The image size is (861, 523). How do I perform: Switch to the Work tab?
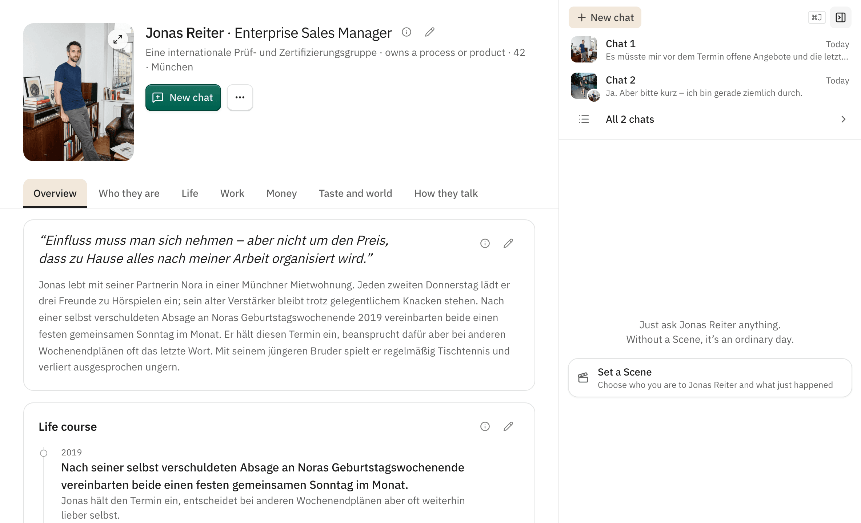point(232,193)
